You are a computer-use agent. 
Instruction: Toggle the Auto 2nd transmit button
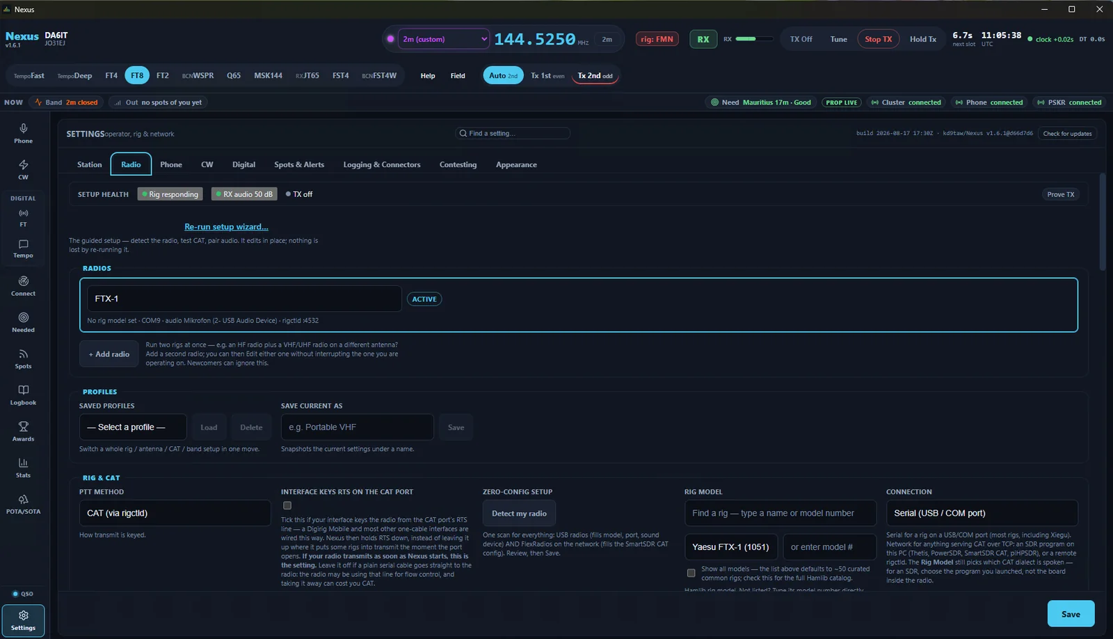click(503, 76)
